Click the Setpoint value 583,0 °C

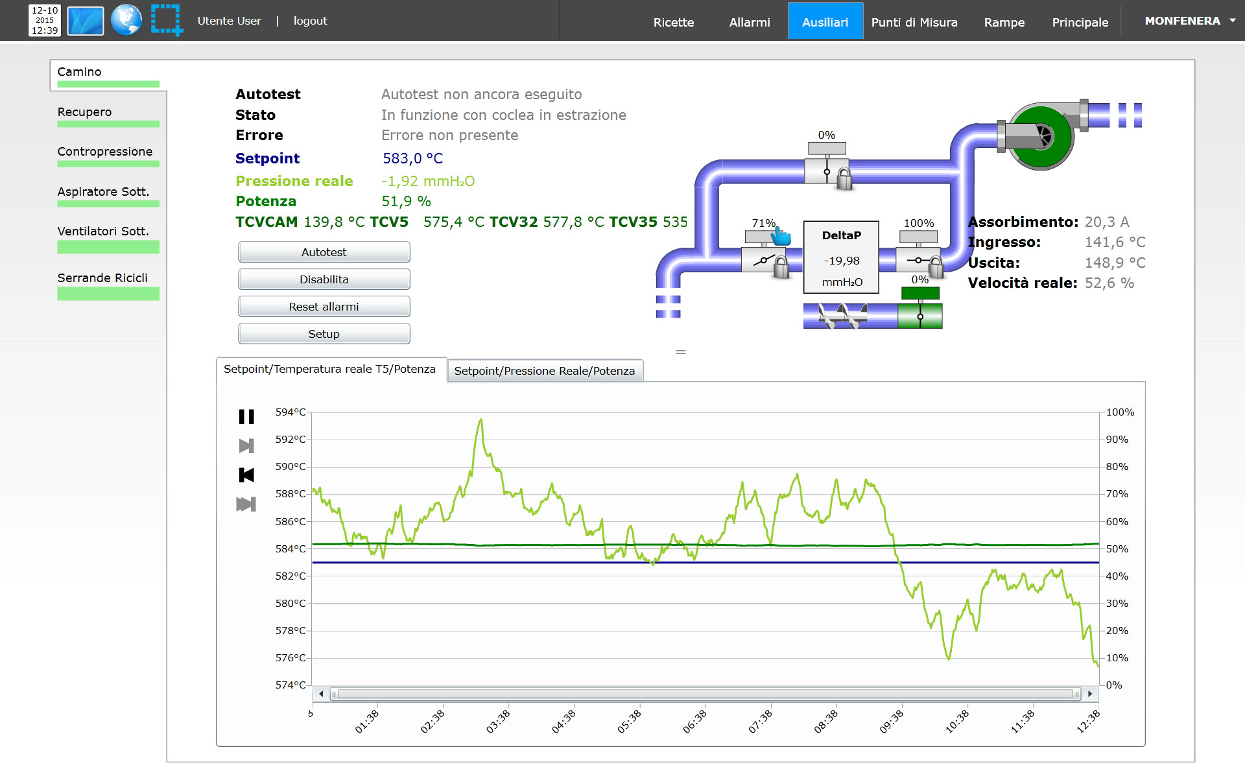(413, 159)
